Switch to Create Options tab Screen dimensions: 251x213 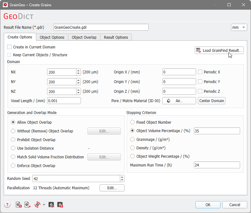pyautogui.click(x=20, y=37)
